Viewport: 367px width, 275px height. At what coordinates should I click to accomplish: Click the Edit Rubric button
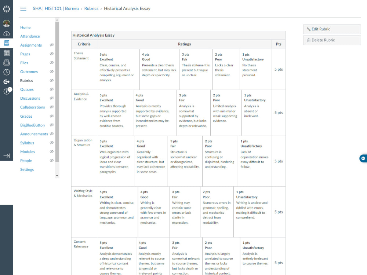[332, 29]
